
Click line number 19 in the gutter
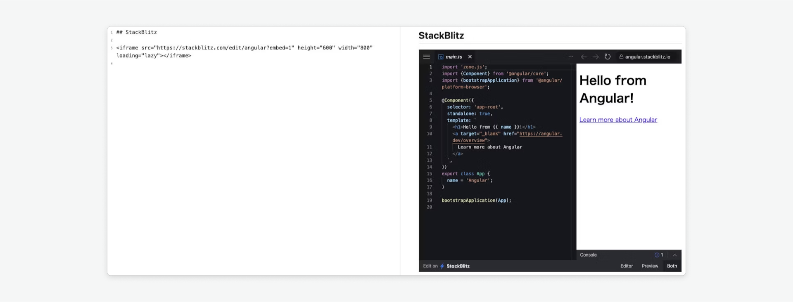tap(429, 201)
